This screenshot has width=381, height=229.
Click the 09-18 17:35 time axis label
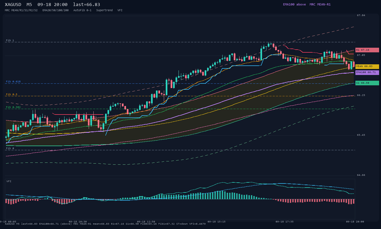[x=284, y=222]
